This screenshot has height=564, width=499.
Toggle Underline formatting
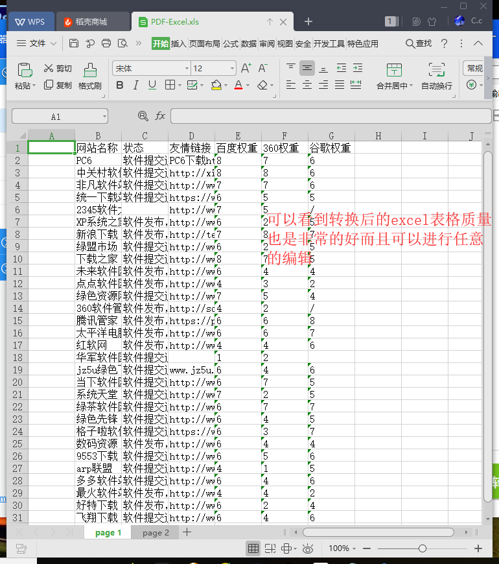[152, 85]
